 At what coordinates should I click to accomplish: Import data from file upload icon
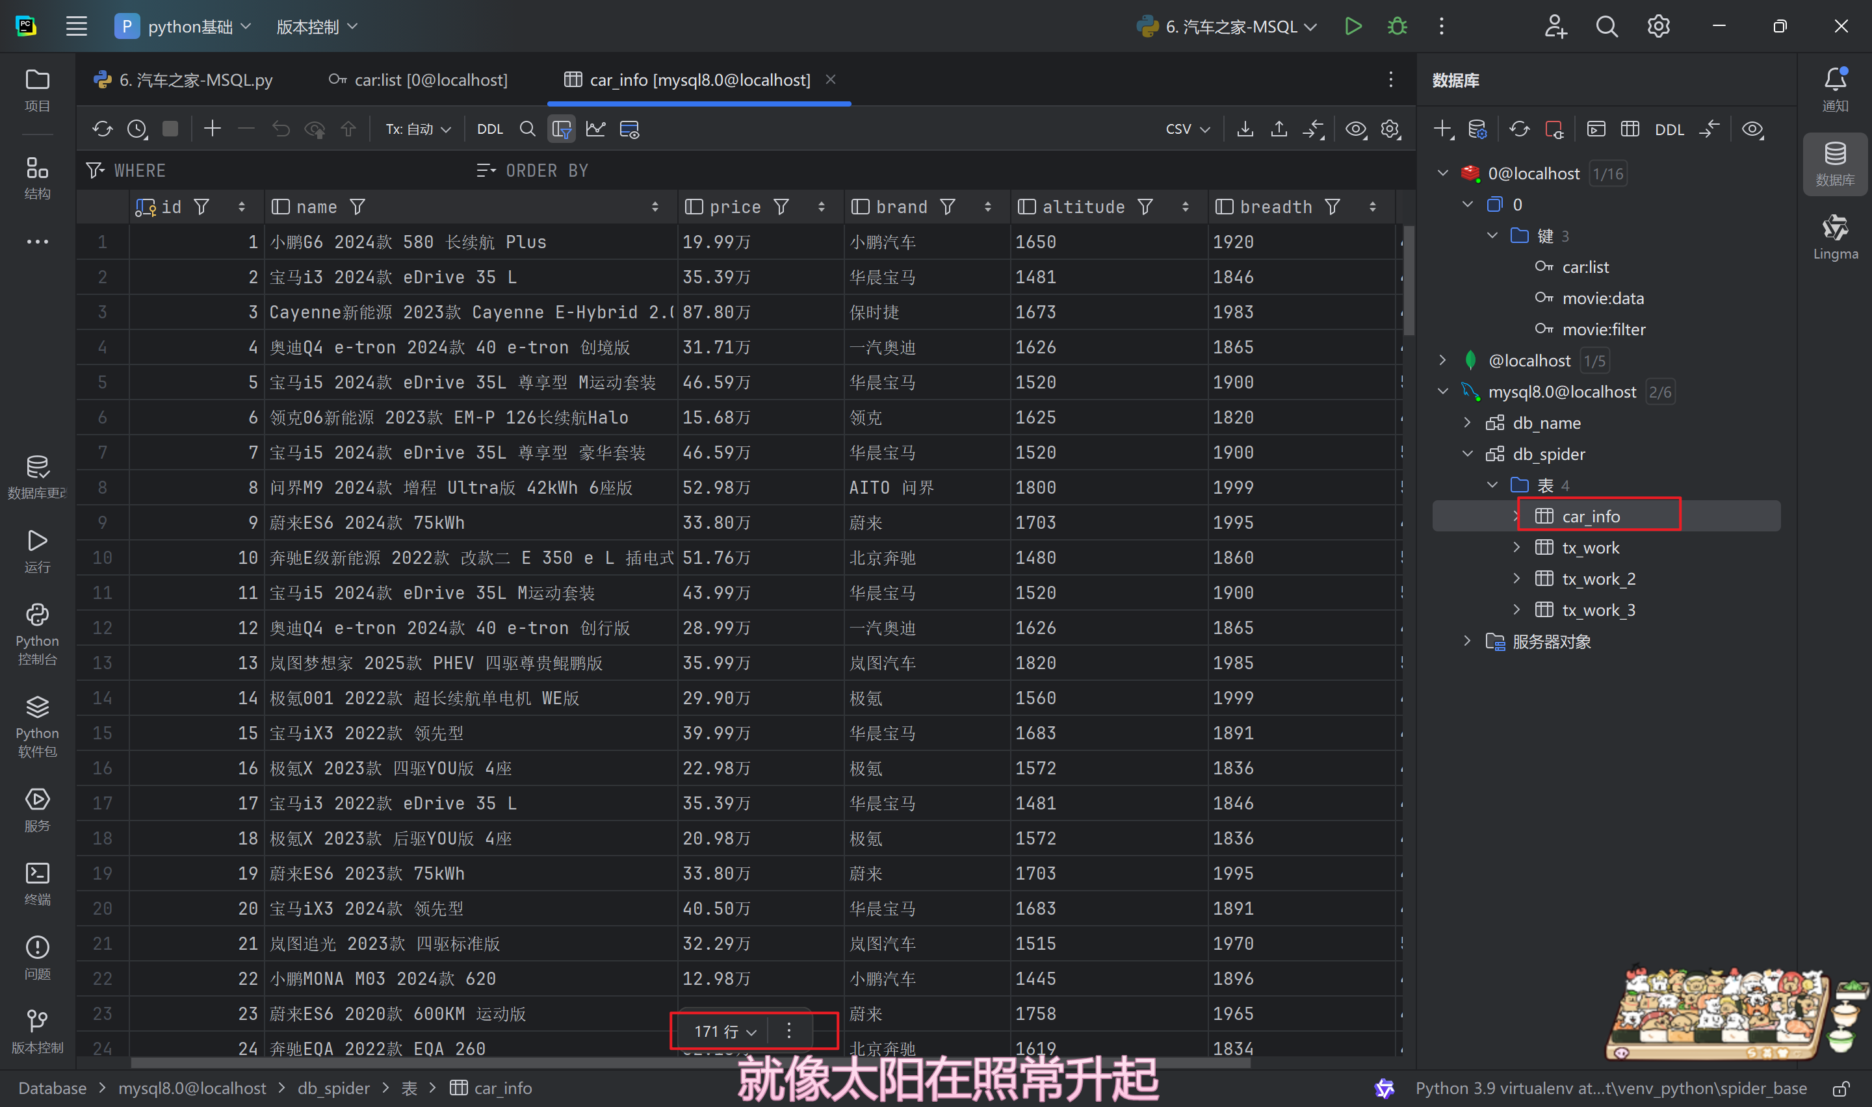tap(1279, 129)
